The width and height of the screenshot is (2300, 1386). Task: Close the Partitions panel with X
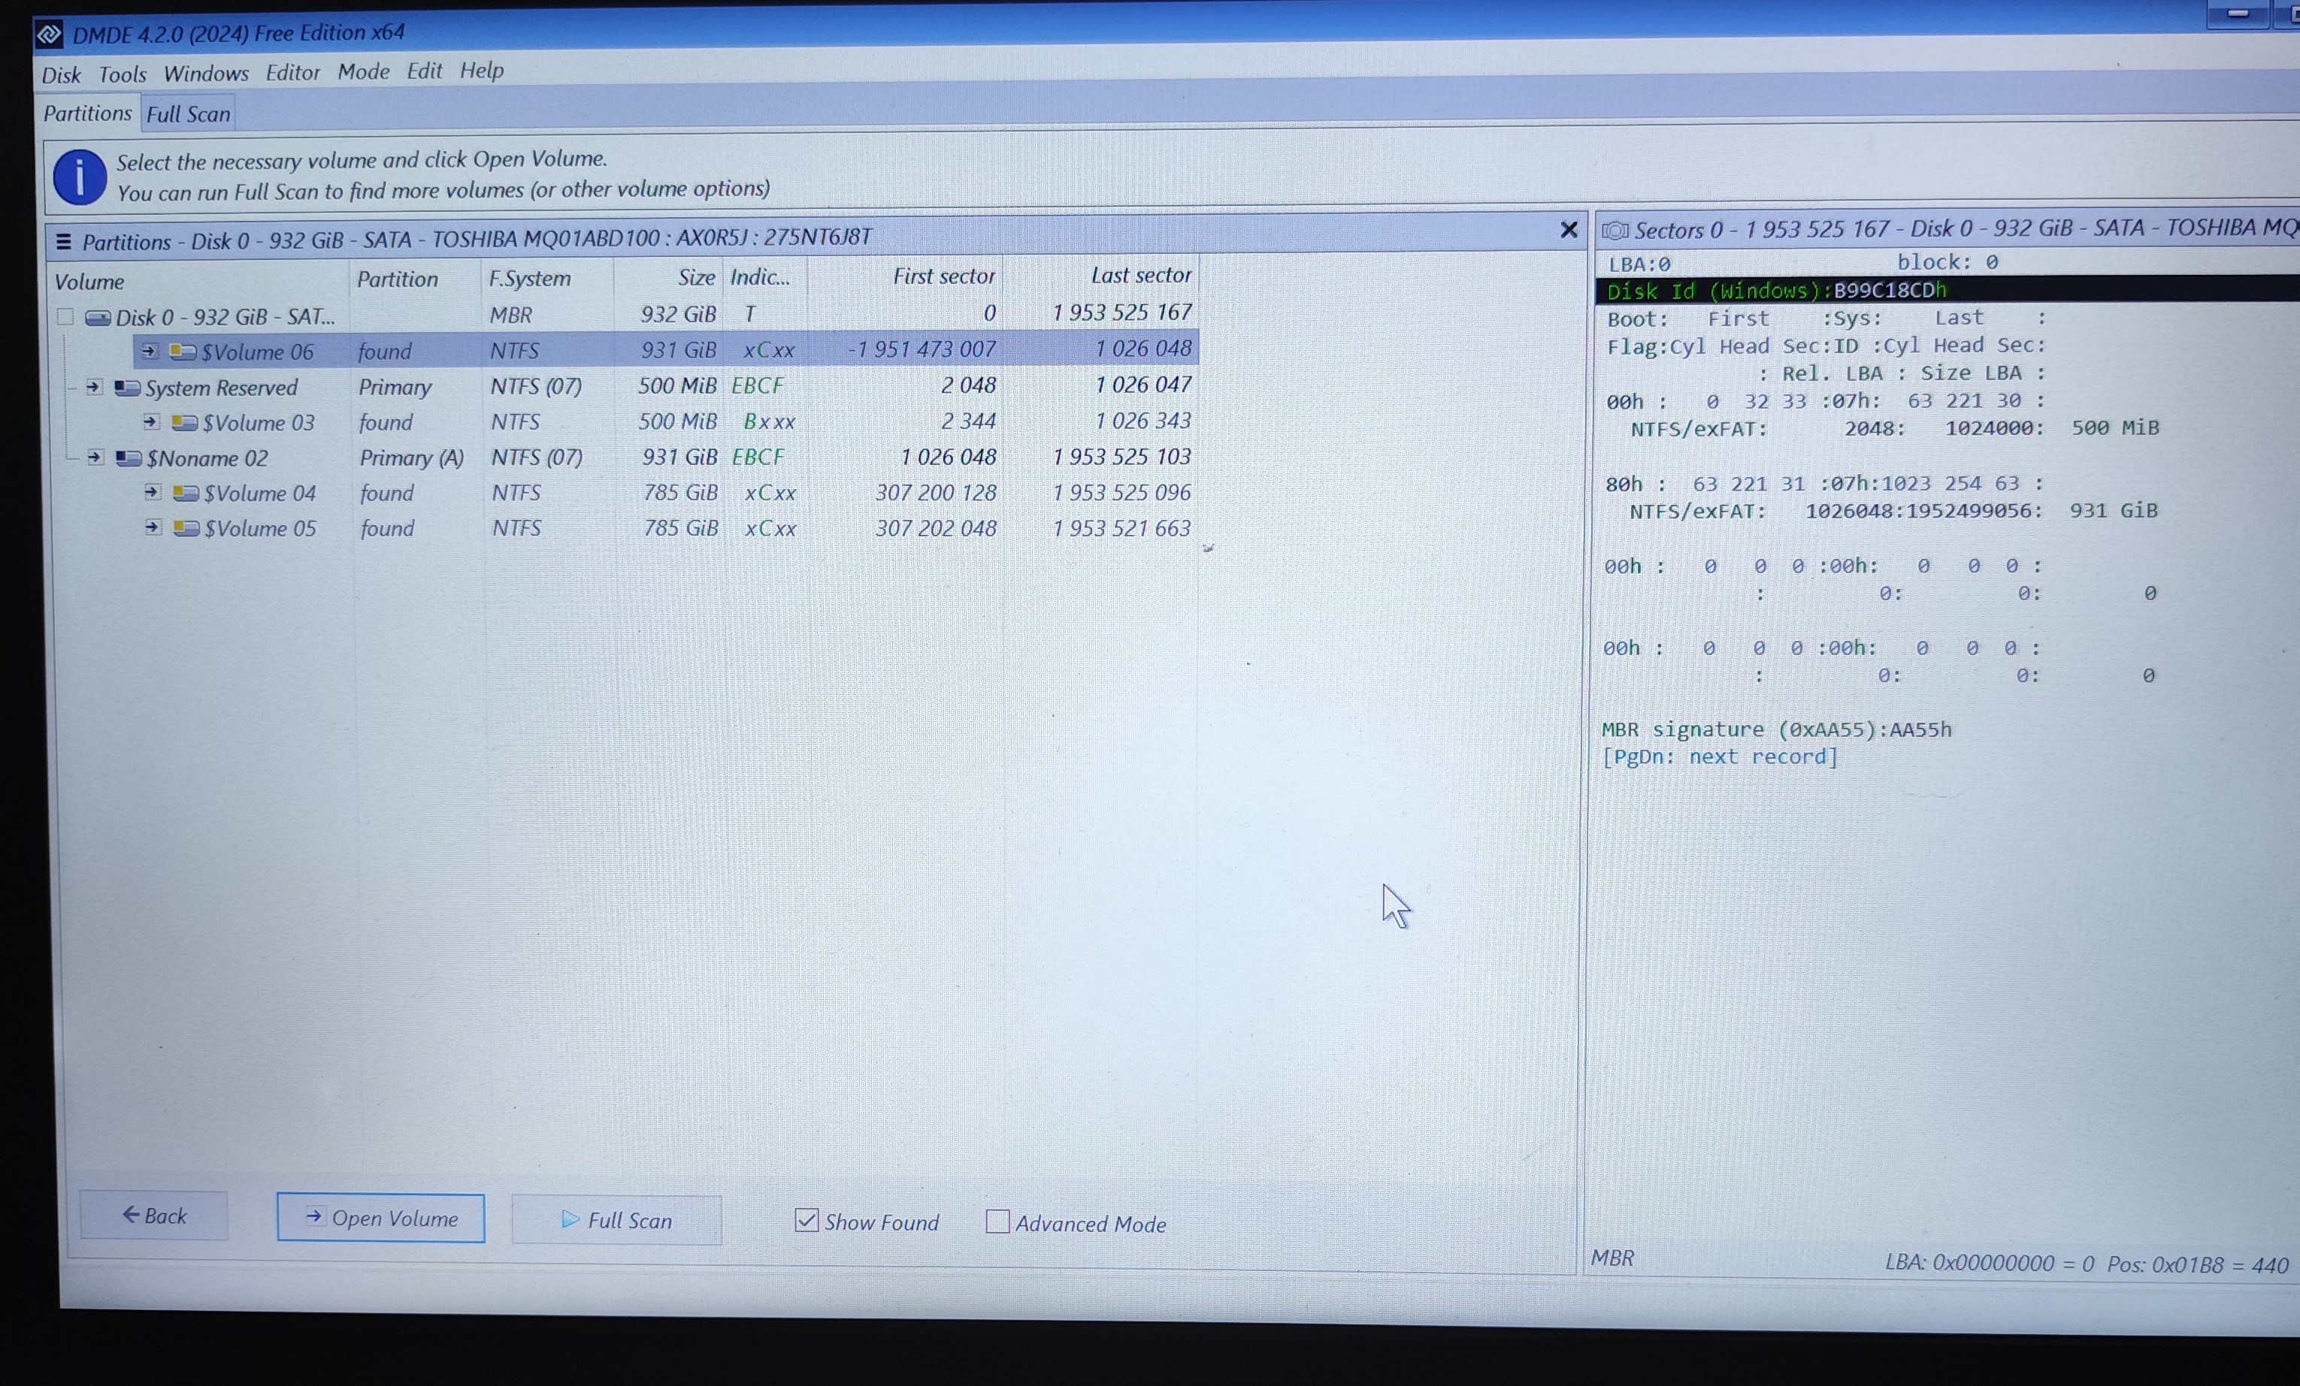[1568, 229]
